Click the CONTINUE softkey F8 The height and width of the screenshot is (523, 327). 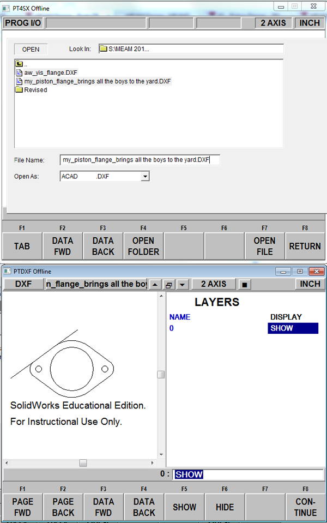(305, 507)
